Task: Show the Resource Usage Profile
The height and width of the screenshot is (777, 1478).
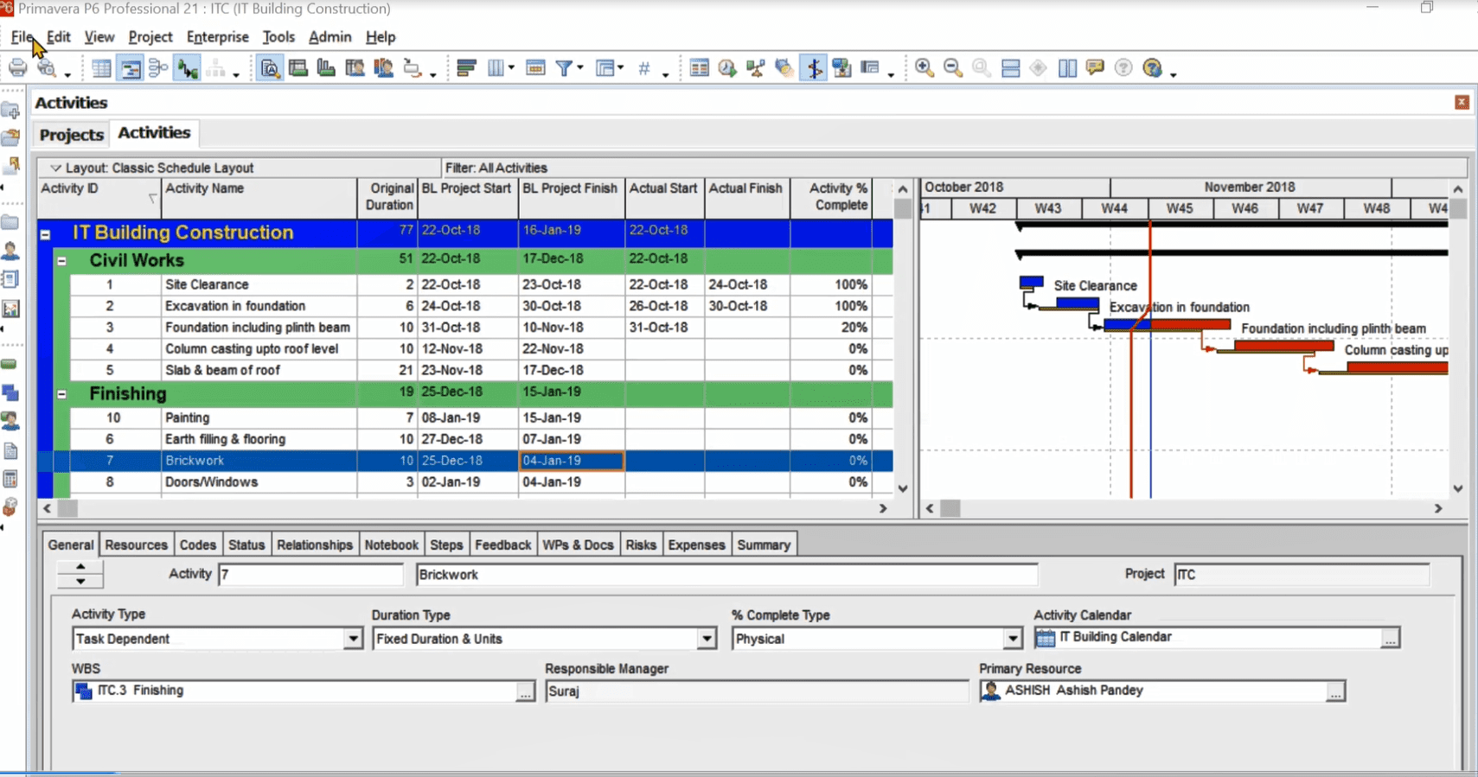Action: pyautogui.click(x=383, y=68)
